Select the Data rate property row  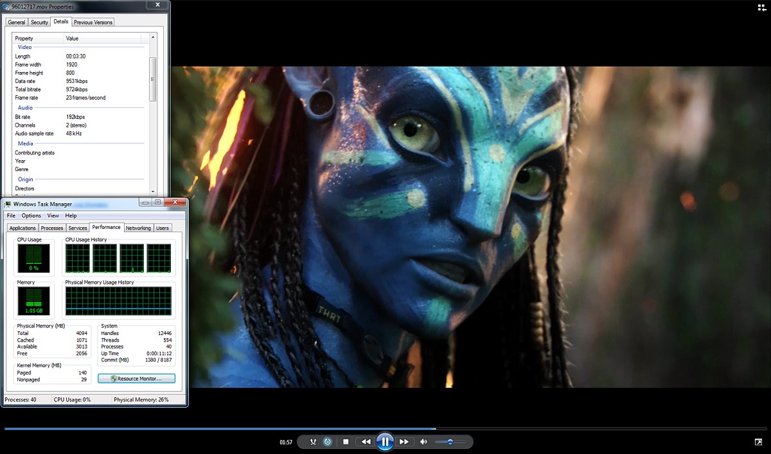(81, 81)
